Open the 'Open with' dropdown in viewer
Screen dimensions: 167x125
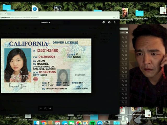tap(46, 22)
